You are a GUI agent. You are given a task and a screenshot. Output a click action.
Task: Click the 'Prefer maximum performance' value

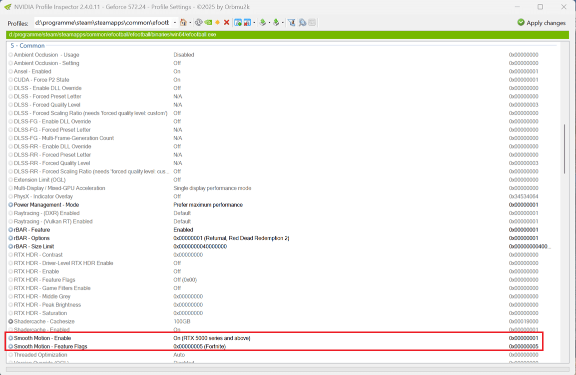pos(208,205)
